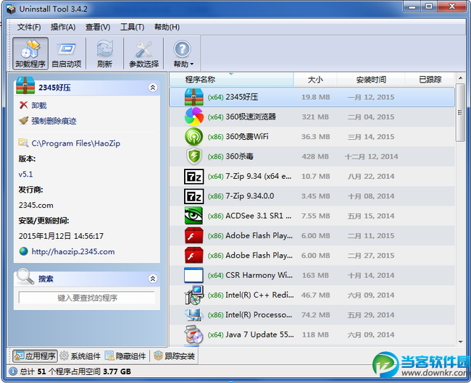Click the 八月 22, 2014 install date

pyautogui.click(x=371, y=176)
